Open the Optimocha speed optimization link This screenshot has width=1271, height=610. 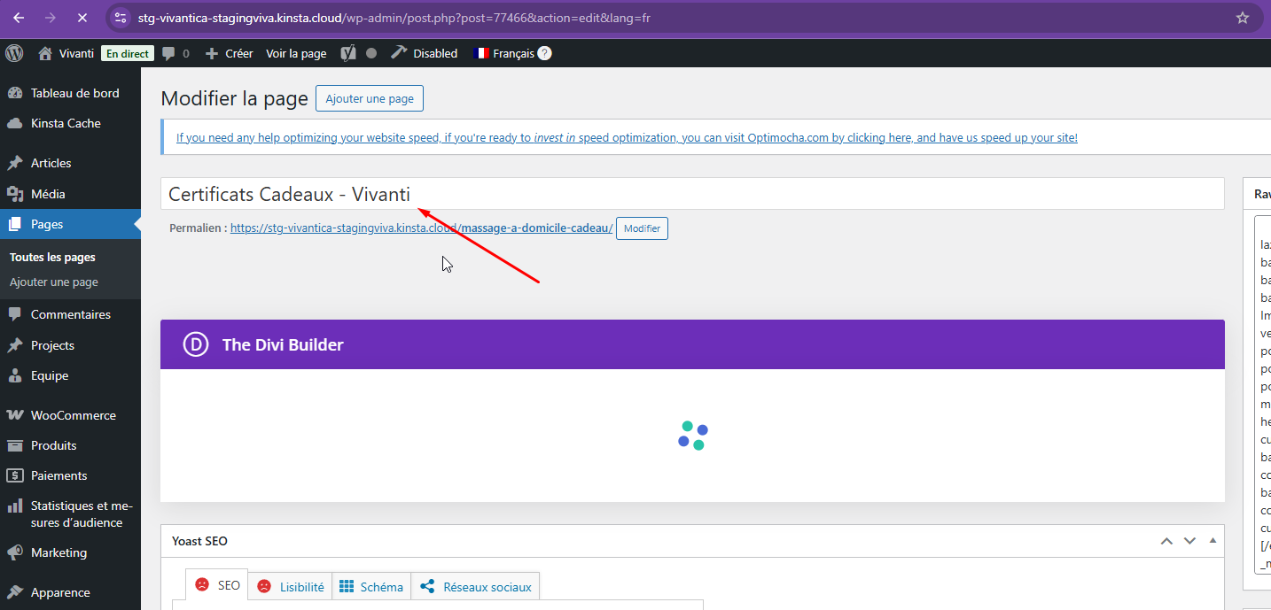pyautogui.click(x=627, y=137)
